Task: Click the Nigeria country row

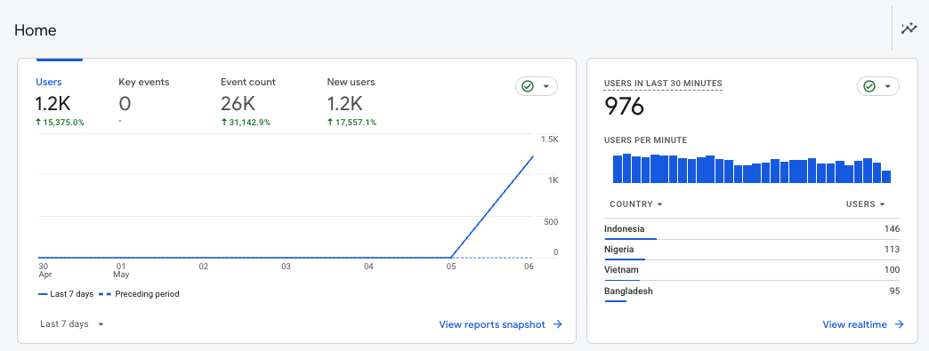Action: (x=752, y=250)
